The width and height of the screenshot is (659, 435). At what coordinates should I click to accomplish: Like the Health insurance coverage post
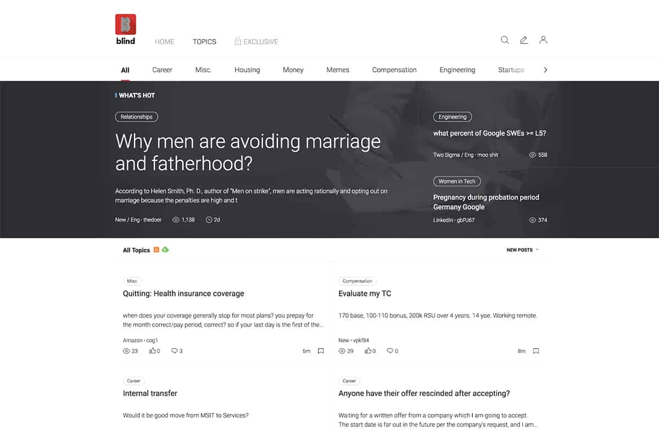click(153, 351)
